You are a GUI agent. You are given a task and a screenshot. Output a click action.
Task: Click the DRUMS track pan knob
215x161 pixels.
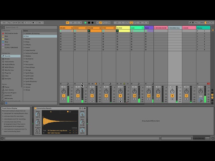point(63,91)
